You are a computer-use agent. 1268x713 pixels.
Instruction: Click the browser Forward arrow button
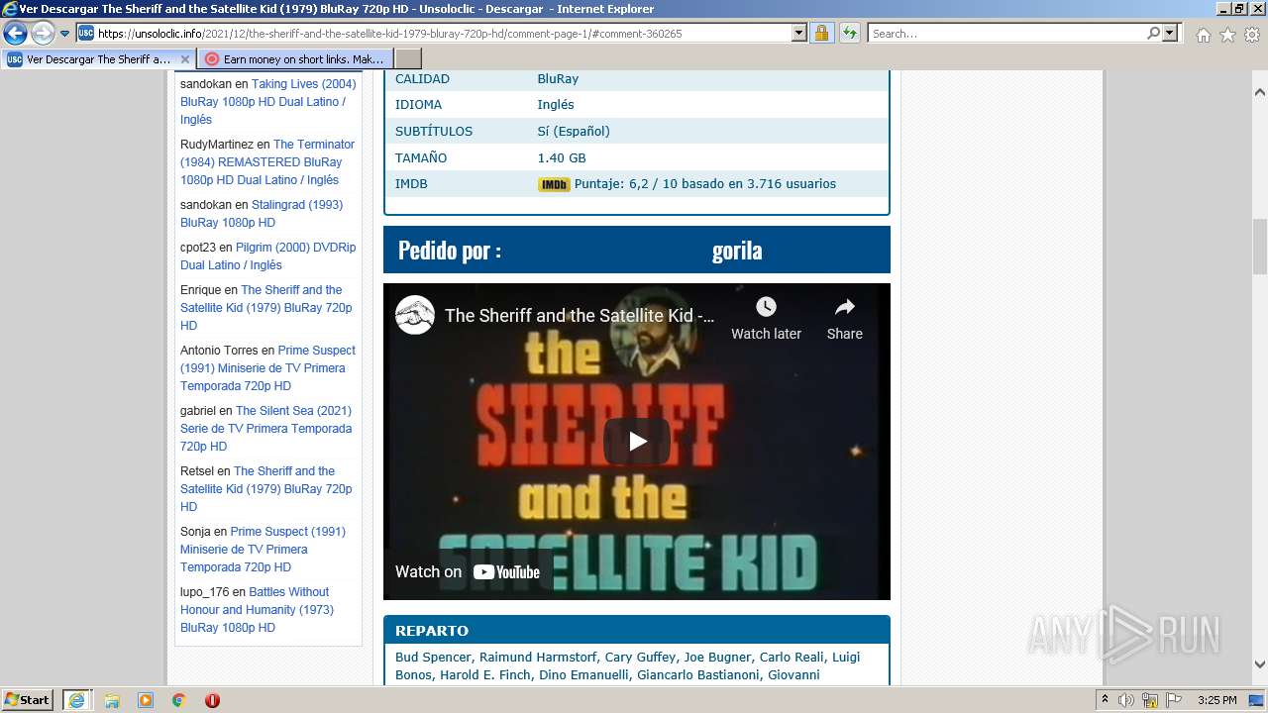[43, 34]
